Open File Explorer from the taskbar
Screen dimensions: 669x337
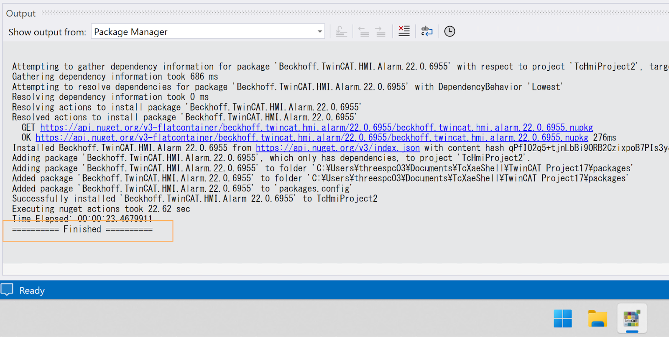(x=598, y=319)
